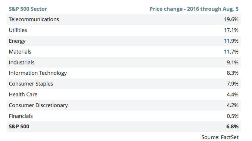Click the 17.1% Utilities value
This screenshot has height=141, width=252.
tap(231, 30)
